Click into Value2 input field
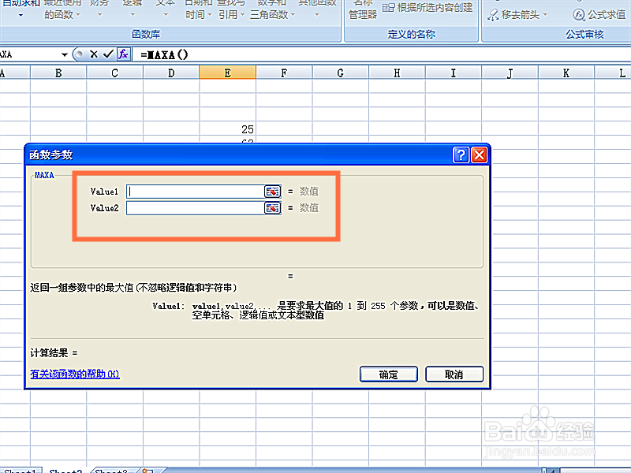 click(196, 208)
